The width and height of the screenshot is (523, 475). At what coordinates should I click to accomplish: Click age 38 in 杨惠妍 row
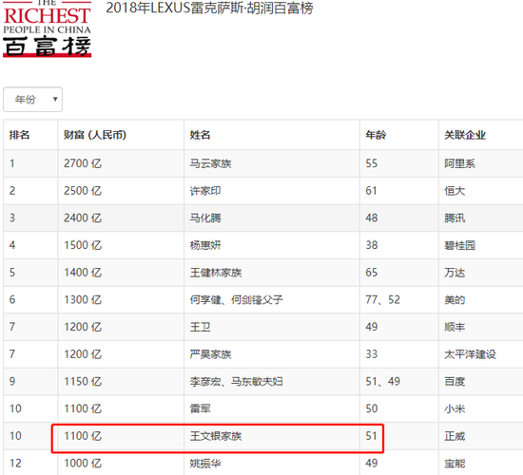click(372, 245)
